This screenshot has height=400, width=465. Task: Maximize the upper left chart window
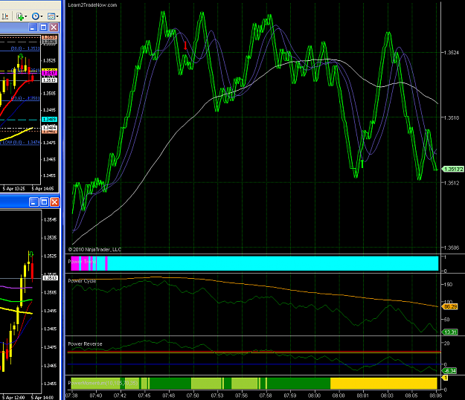[44, 28]
